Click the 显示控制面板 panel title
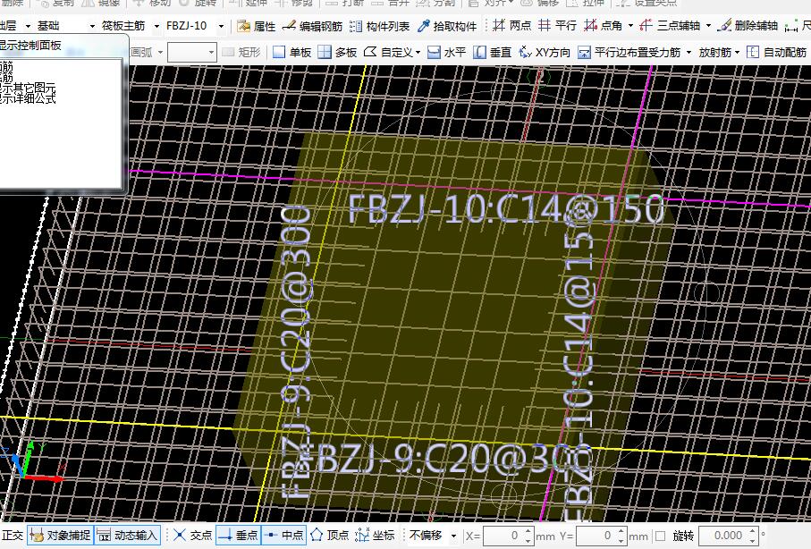Viewport: 811px width, 549px height. [x=30, y=46]
